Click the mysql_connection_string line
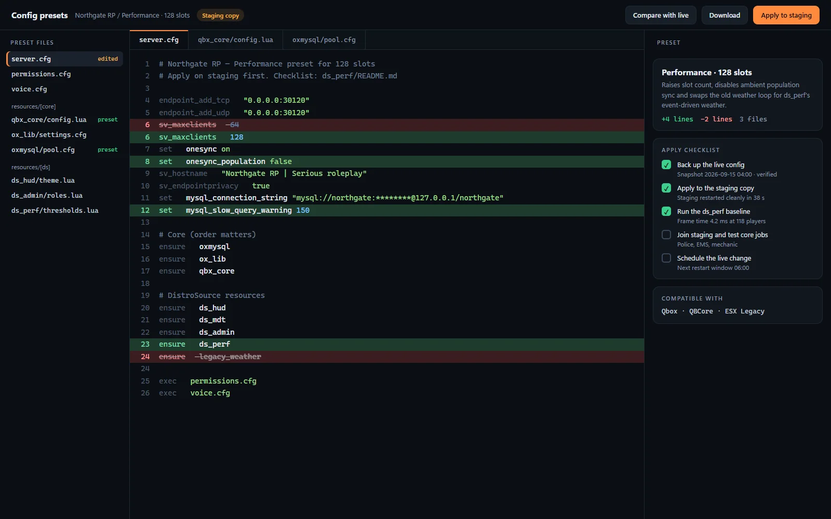The height and width of the screenshot is (519, 831). [387, 198]
